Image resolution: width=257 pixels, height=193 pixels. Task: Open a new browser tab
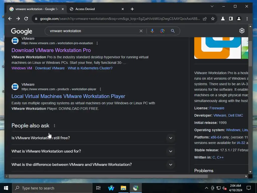click(132, 9)
